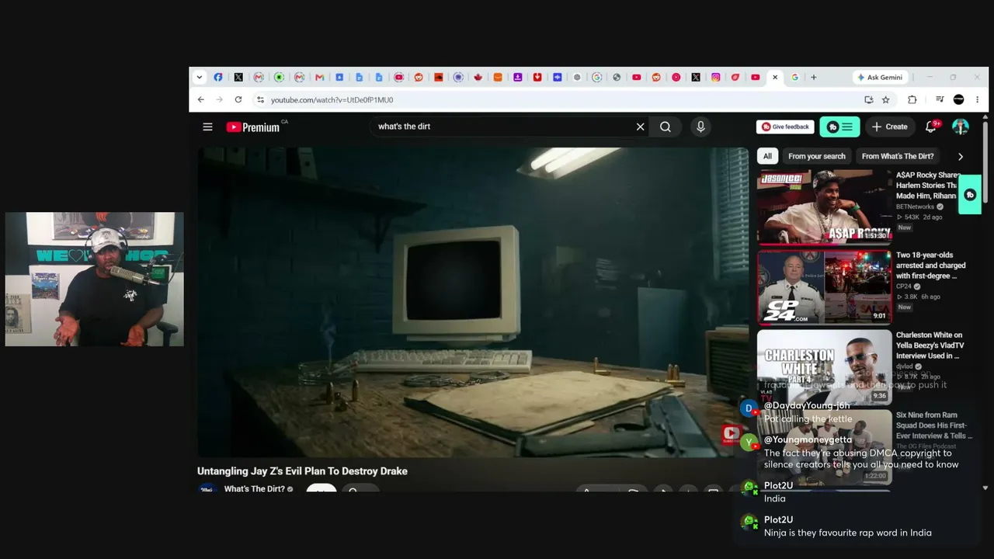
Task: Click the video player area
Action: [473, 302]
